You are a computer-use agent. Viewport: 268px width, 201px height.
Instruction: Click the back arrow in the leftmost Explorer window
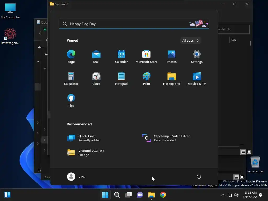(39, 48)
